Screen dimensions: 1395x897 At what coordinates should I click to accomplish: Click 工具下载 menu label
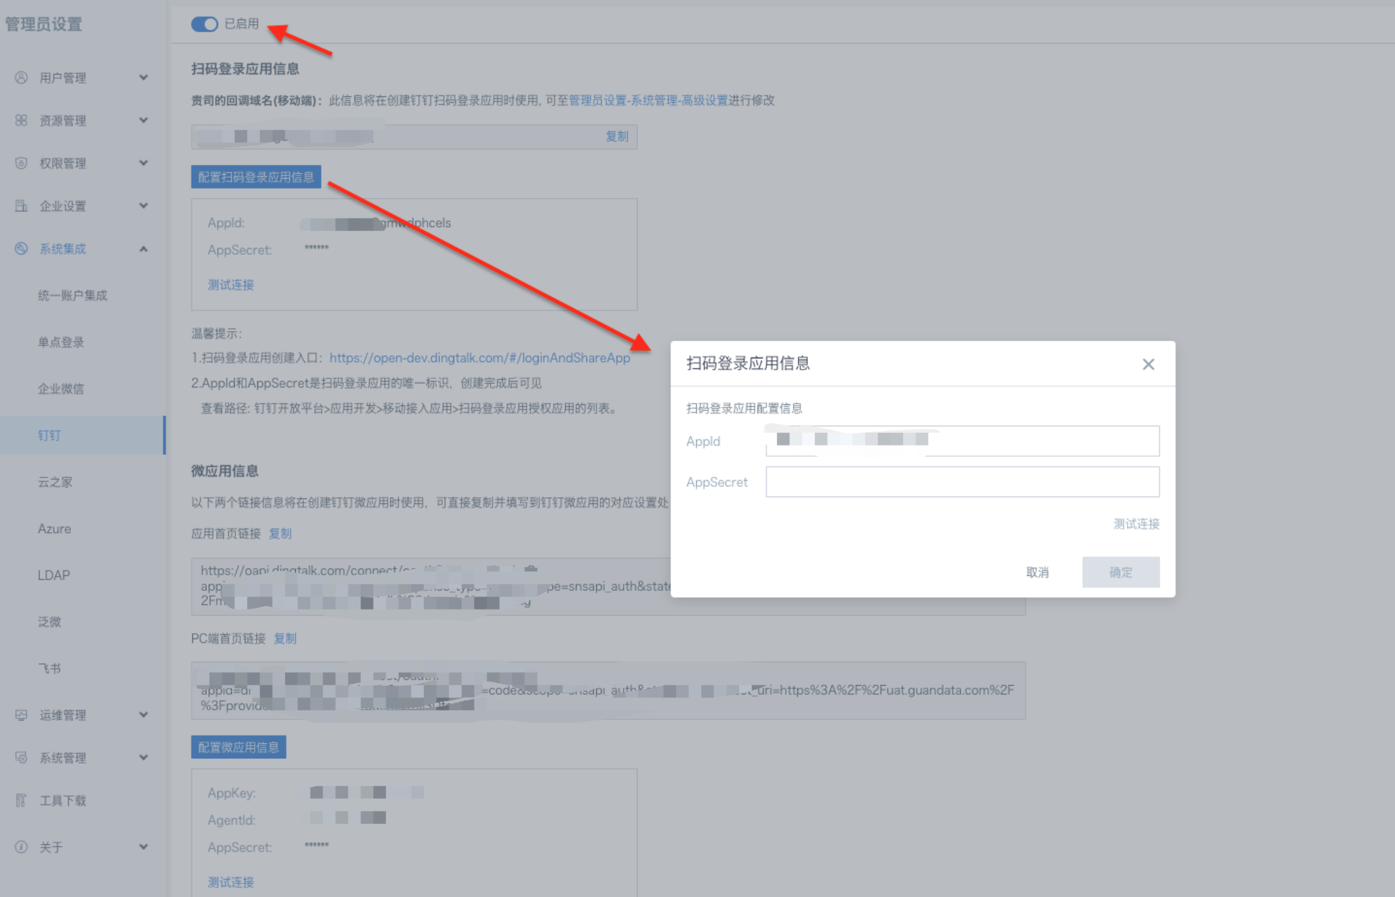coord(63,800)
